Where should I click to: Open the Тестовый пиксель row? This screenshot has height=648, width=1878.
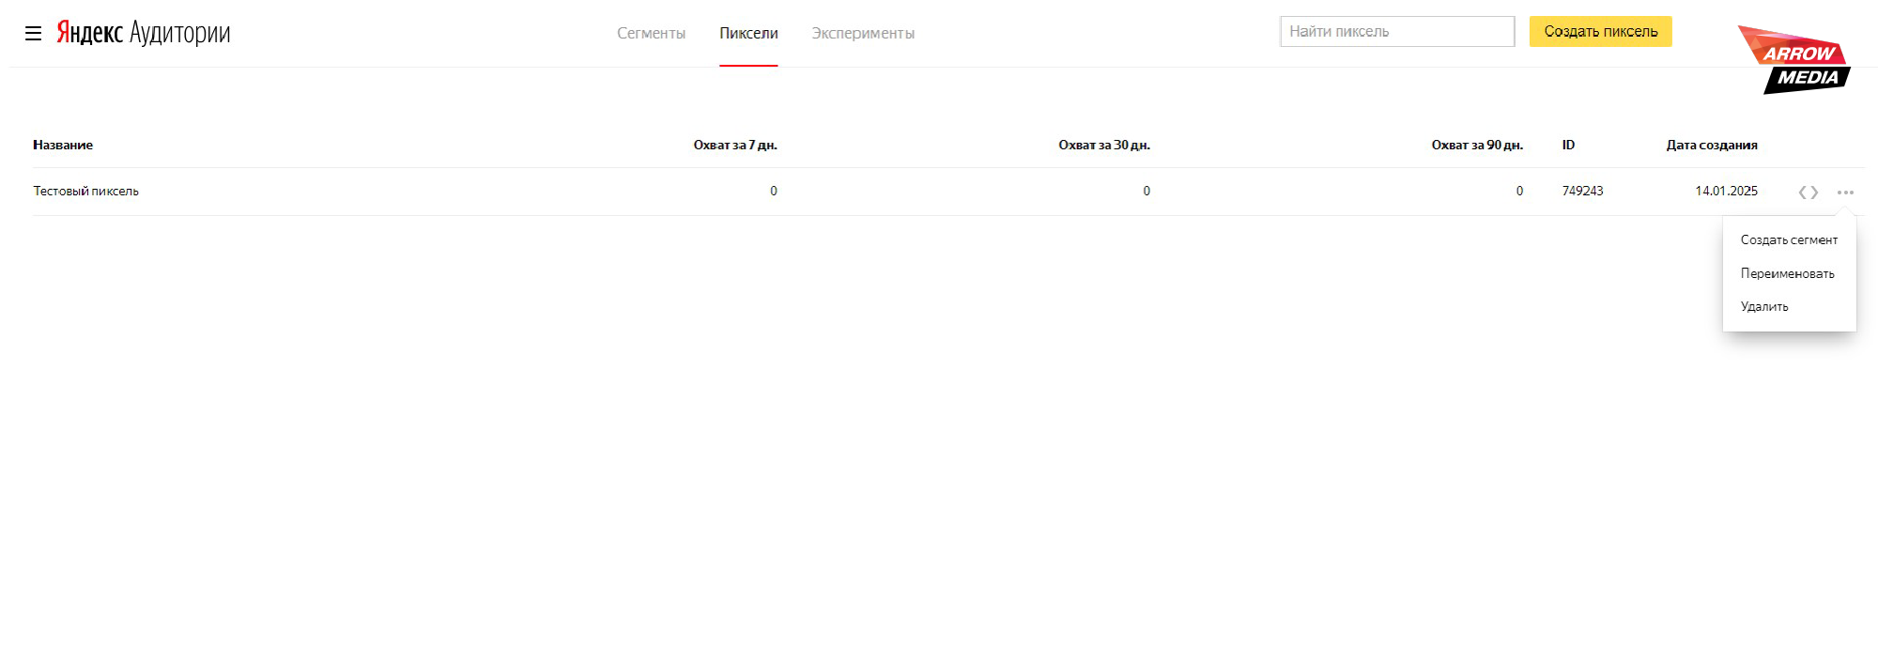point(86,192)
